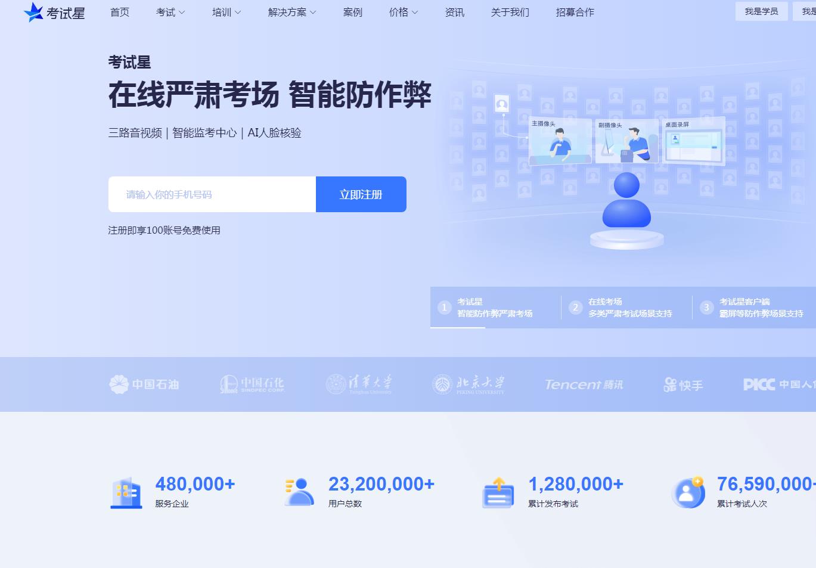Click the 在线严肃考场 智能防作弊 headline
Image resolution: width=816 pixels, height=568 pixels.
tap(269, 95)
